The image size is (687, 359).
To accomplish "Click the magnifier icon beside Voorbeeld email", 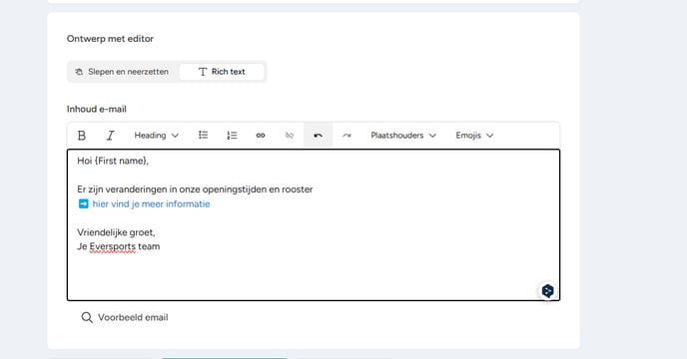I will [87, 317].
